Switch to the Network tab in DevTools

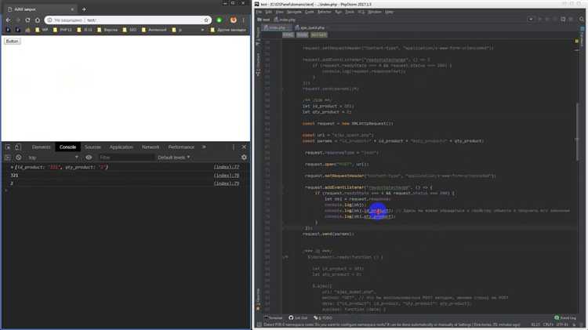click(151, 147)
